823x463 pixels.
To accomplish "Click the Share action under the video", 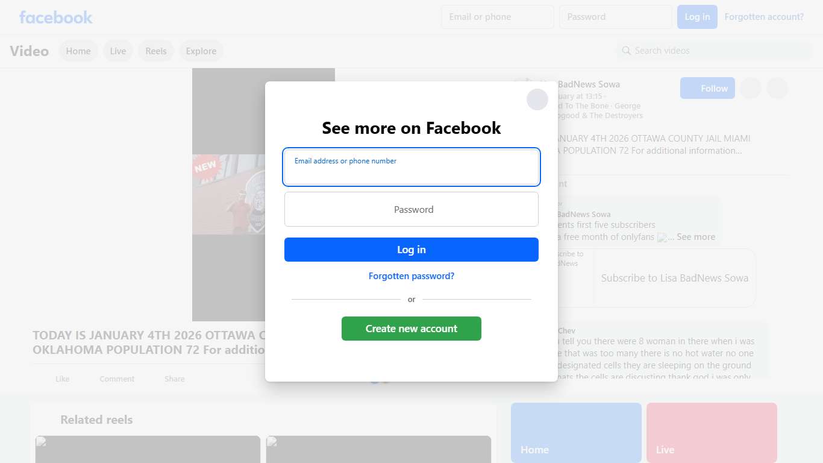I will click(x=175, y=379).
